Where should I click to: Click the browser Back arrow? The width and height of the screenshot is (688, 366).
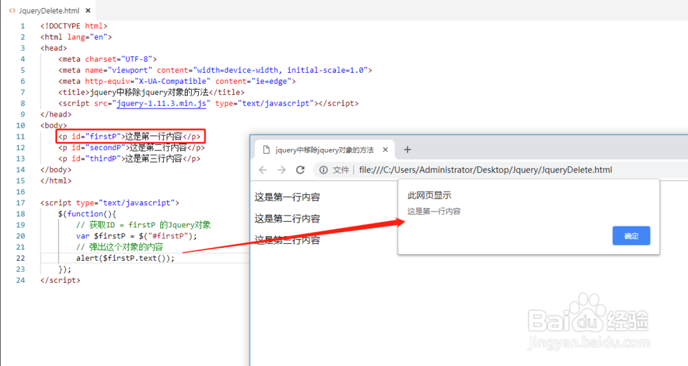(263, 170)
